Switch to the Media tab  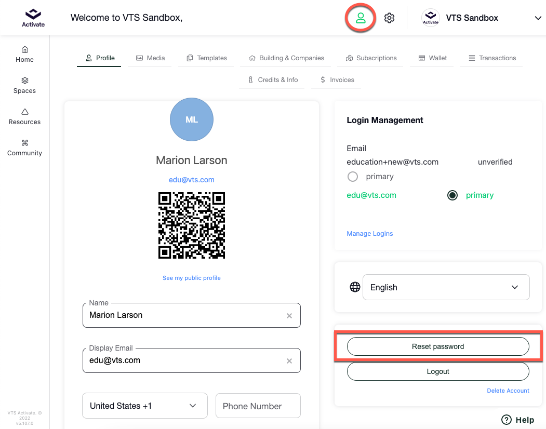(x=150, y=58)
